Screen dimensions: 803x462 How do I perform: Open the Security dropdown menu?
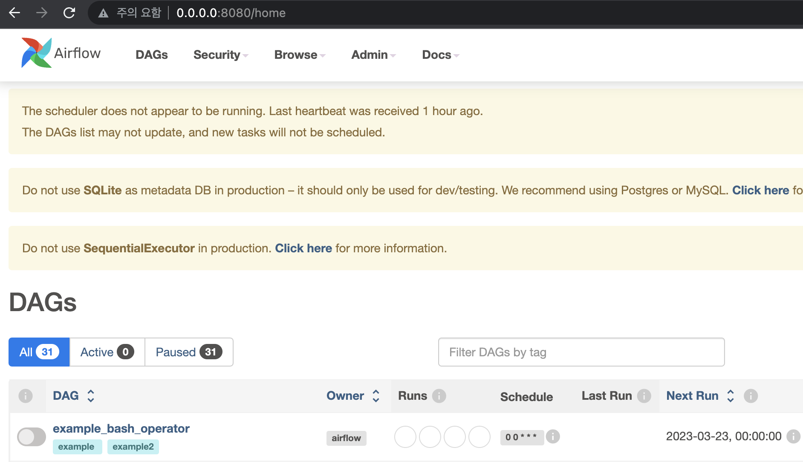point(221,55)
